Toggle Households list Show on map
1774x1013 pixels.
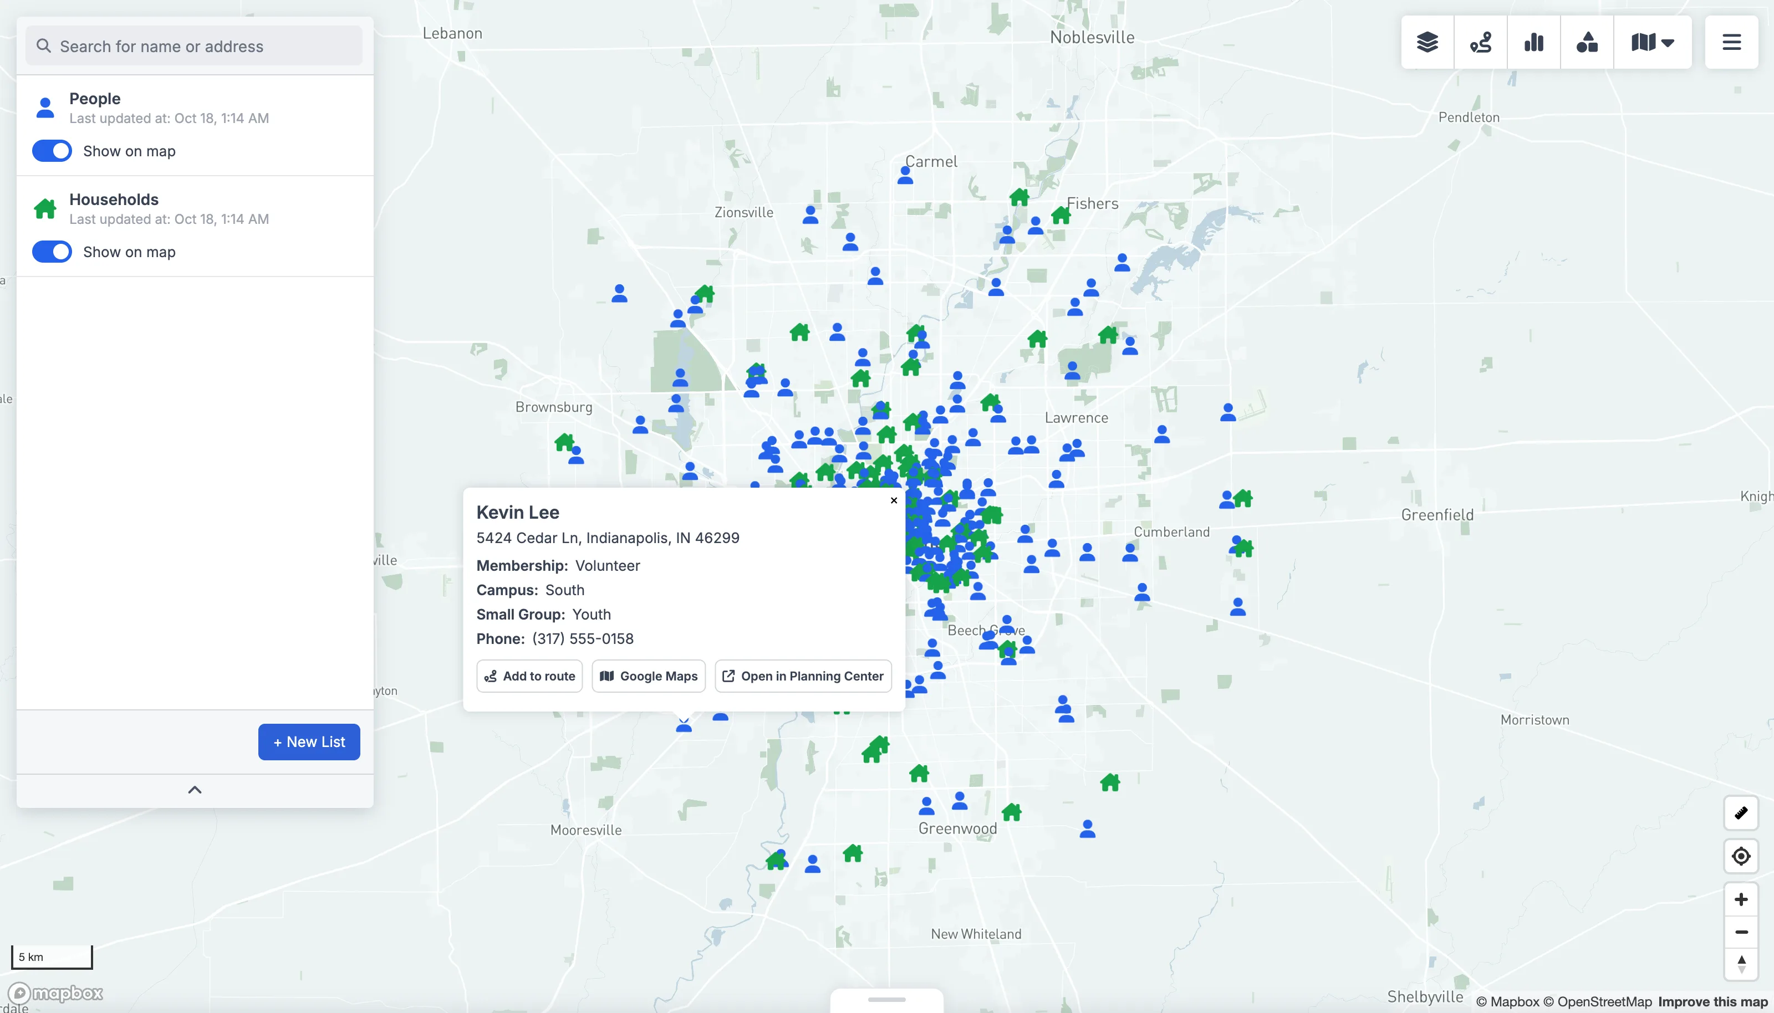[x=52, y=252]
